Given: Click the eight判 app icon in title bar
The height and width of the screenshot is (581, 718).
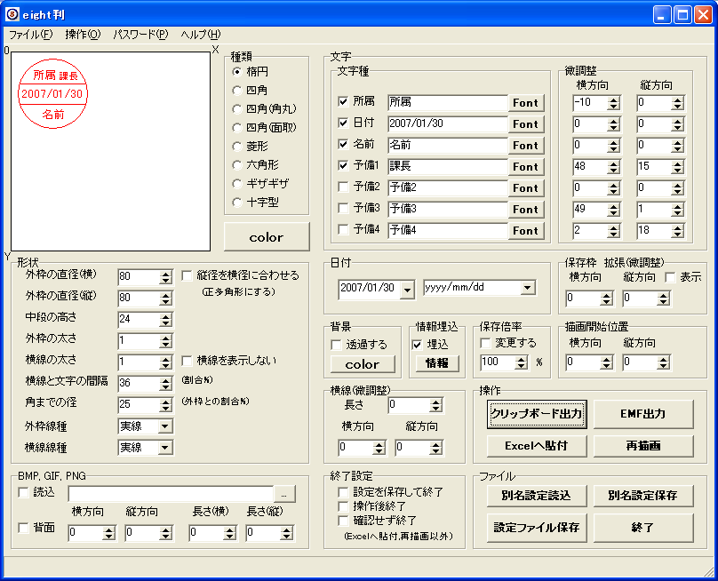Looking at the screenshot, I should click(x=12, y=14).
